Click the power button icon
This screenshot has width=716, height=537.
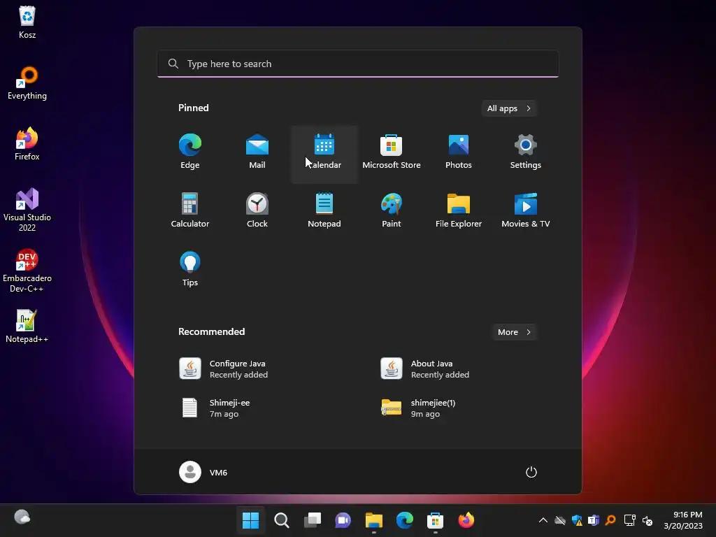[x=531, y=472]
